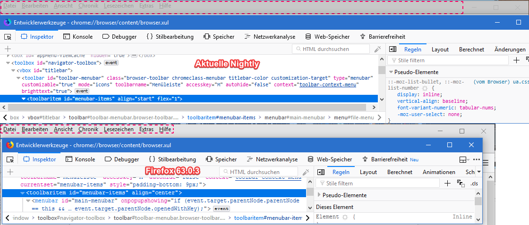The height and width of the screenshot is (225, 529).
Task: Focus HTML durchsuchen field in Nightly window
Action: [331, 49]
